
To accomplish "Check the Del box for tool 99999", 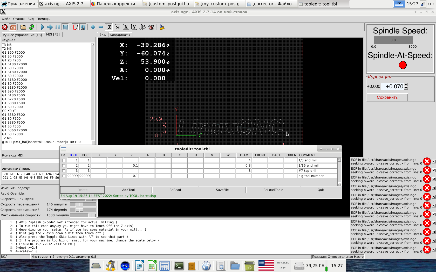I will pyautogui.click(x=64, y=176).
